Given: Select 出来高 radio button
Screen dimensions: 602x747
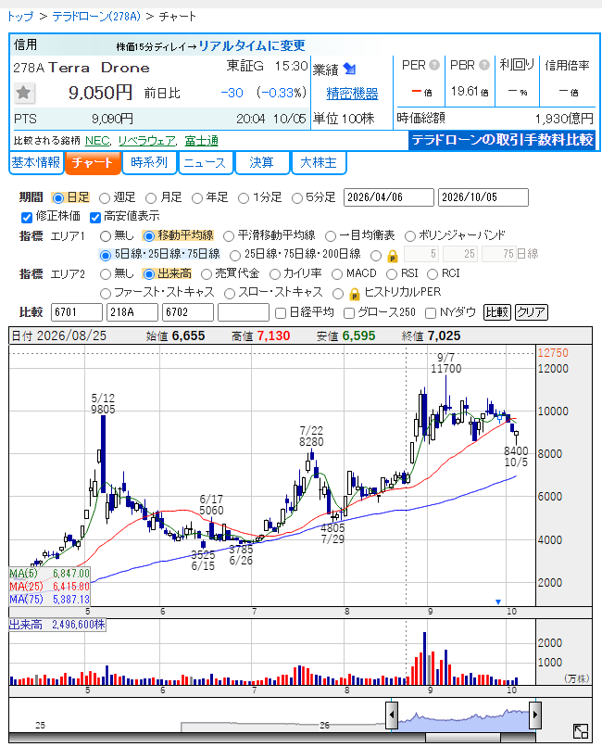Looking at the screenshot, I should coord(148,274).
